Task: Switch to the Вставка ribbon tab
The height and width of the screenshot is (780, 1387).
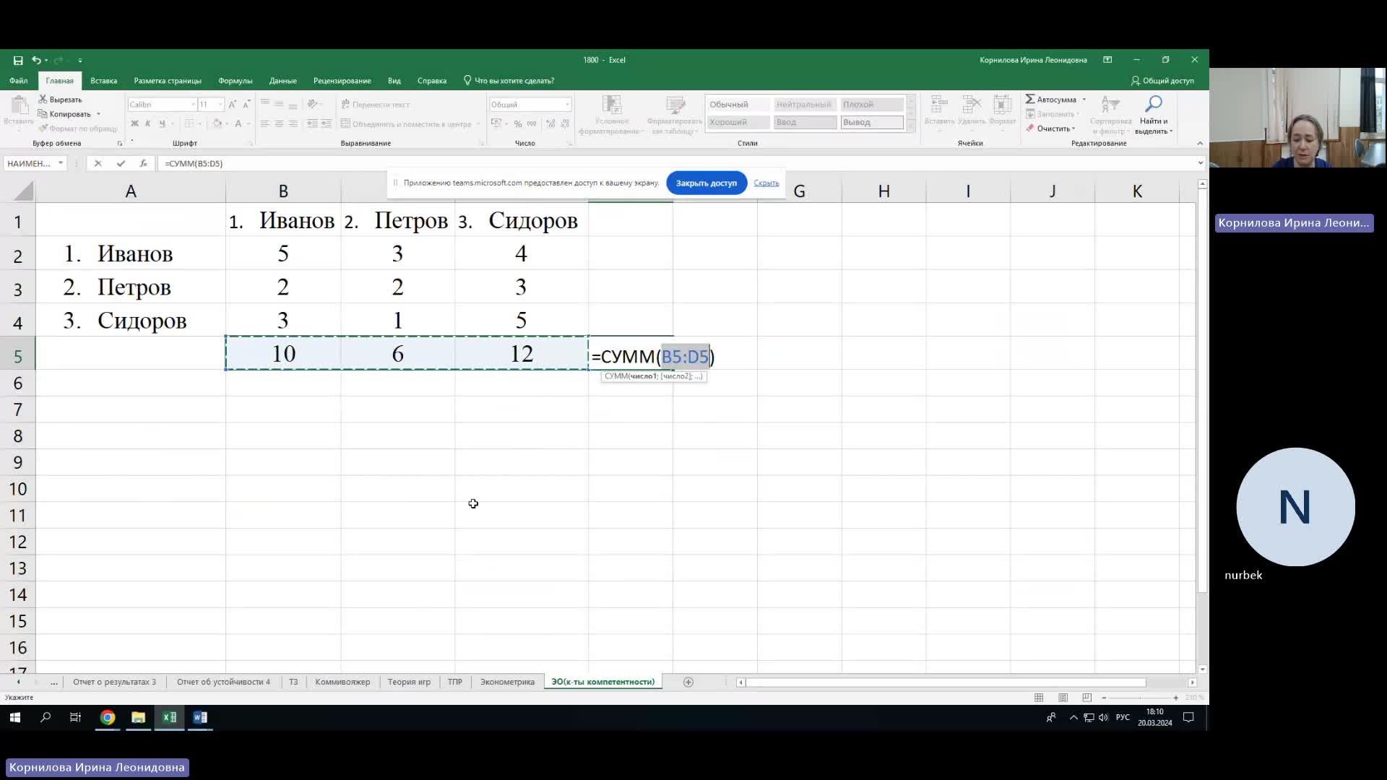Action: pos(103,80)
